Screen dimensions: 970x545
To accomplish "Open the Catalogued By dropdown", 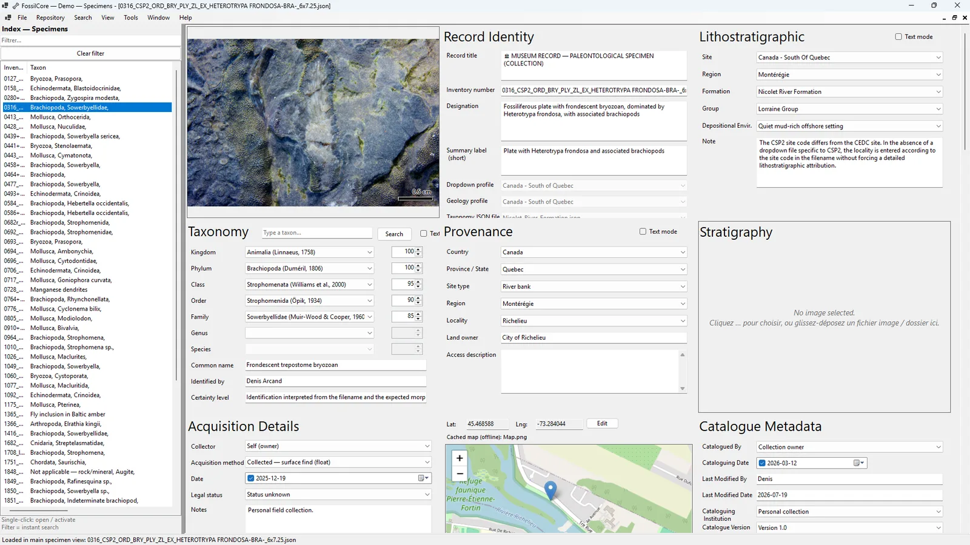I will [x=849, y=448].
